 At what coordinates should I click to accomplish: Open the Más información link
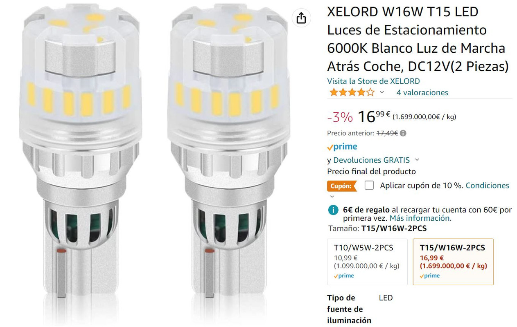click(x=420, y=218)
